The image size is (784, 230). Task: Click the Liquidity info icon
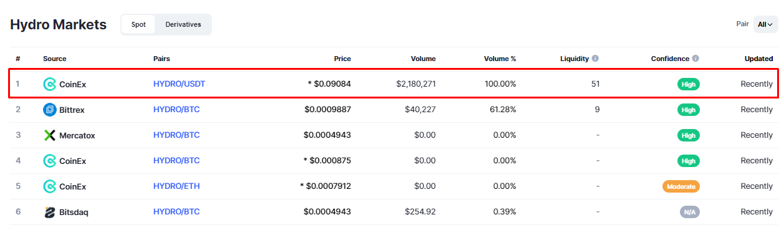click(595, 59)
